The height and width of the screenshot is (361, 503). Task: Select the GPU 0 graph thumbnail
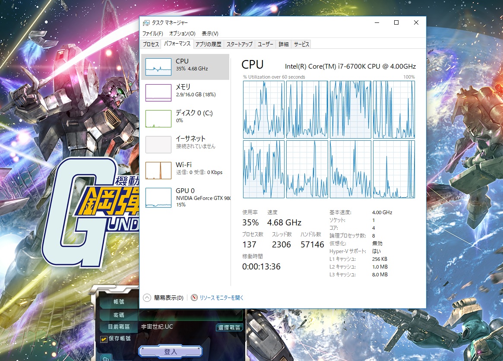tap(158, 197)
